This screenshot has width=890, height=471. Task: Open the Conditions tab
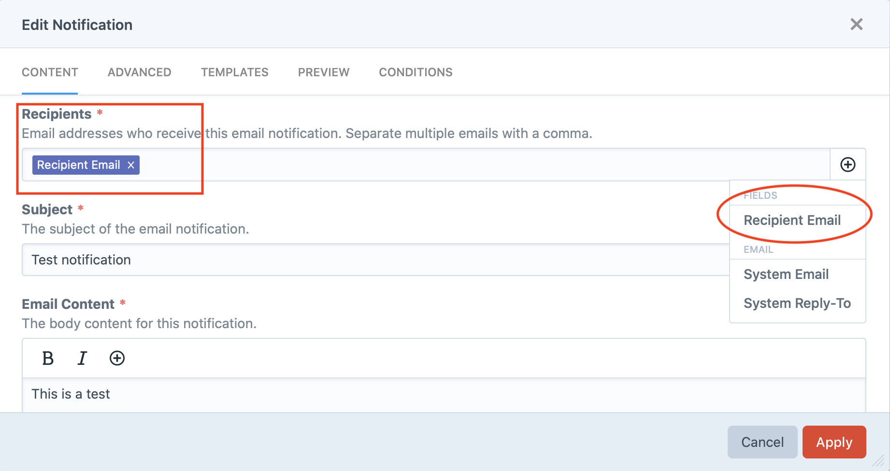coord(416,72)
